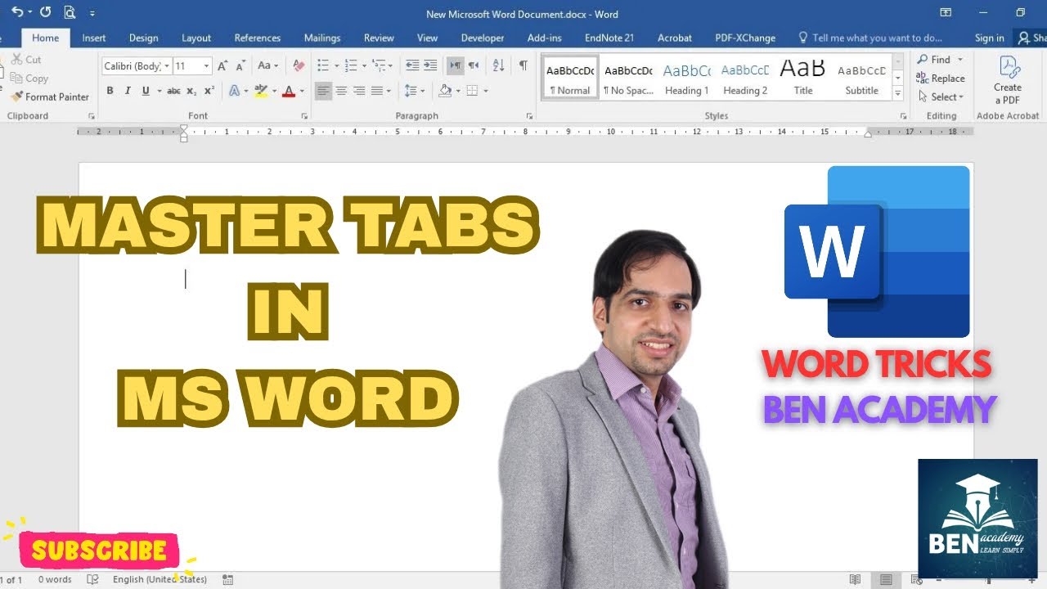Toggle Superscript formatting
Screen dimensions: 1047x589
pyautogui.click(x=209, y=91)
